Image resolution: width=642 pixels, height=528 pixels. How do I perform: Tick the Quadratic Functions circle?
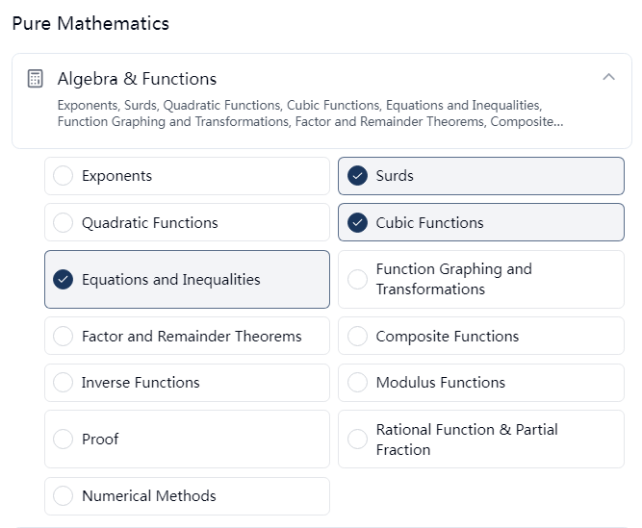pyautogui.click(x=64, y=222)
